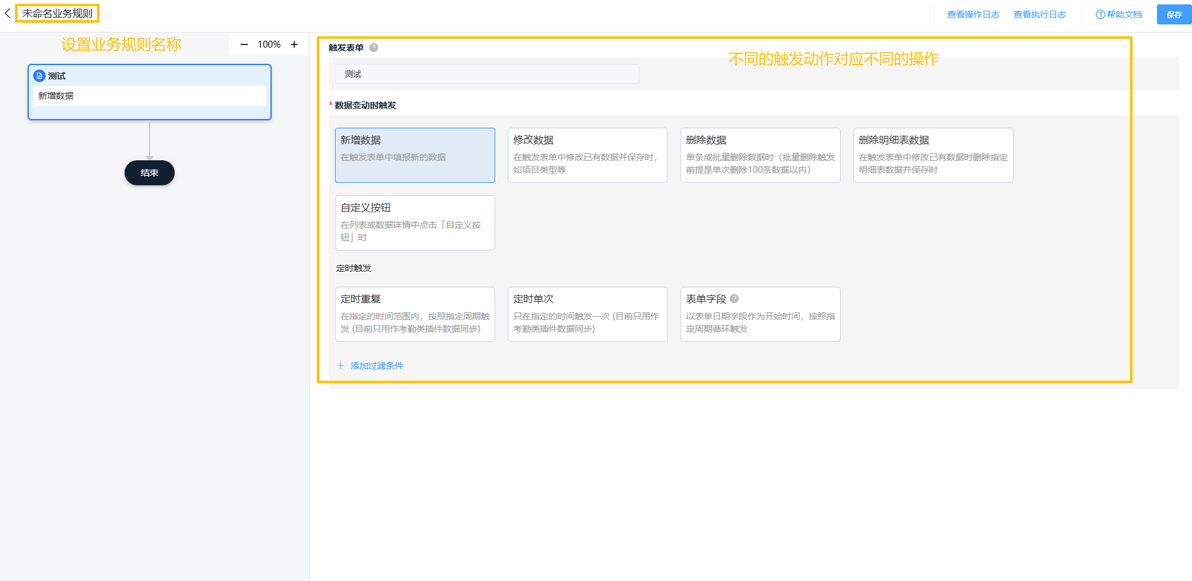Click the zoom out minus icon
The image size is (1192, 581).
pos(244,44)
